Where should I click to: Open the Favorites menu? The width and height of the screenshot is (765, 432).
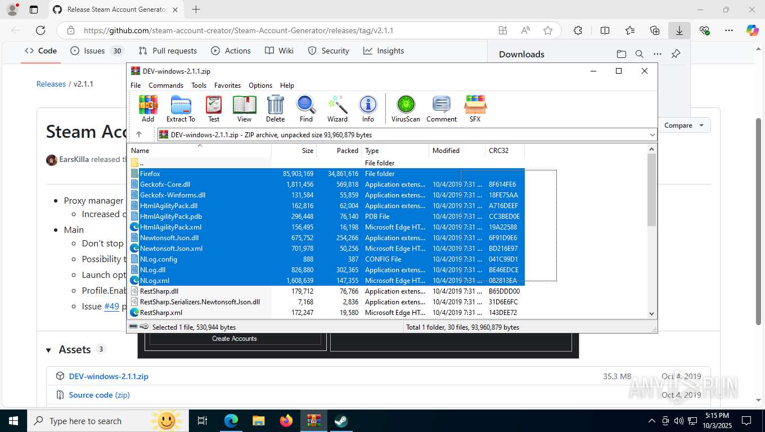[x=227, y=85]
